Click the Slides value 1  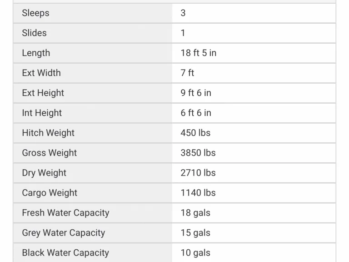click(183, 33)
